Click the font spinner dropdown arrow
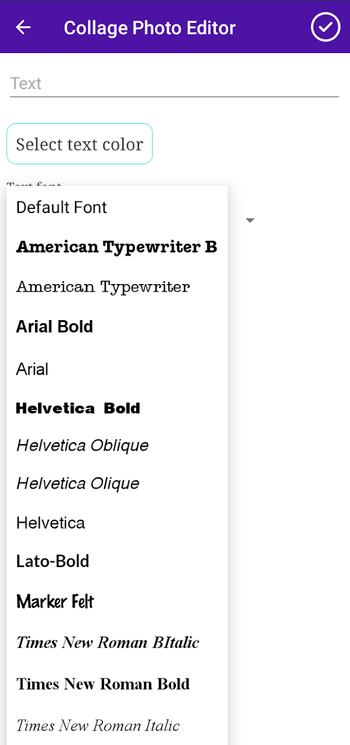 click(250, 220)
